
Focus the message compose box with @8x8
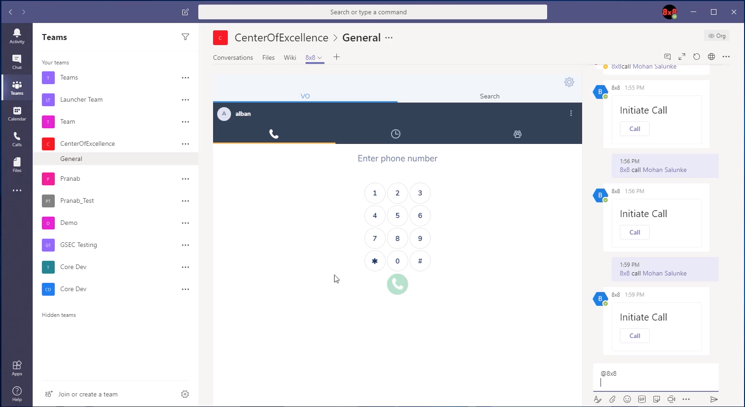[x=656, y=378]
